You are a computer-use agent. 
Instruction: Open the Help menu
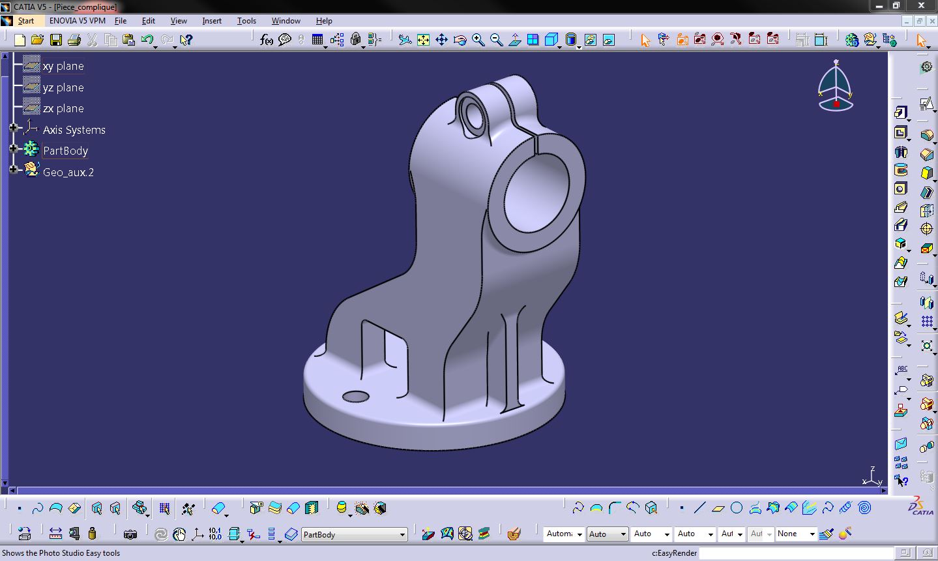point(324,21)
